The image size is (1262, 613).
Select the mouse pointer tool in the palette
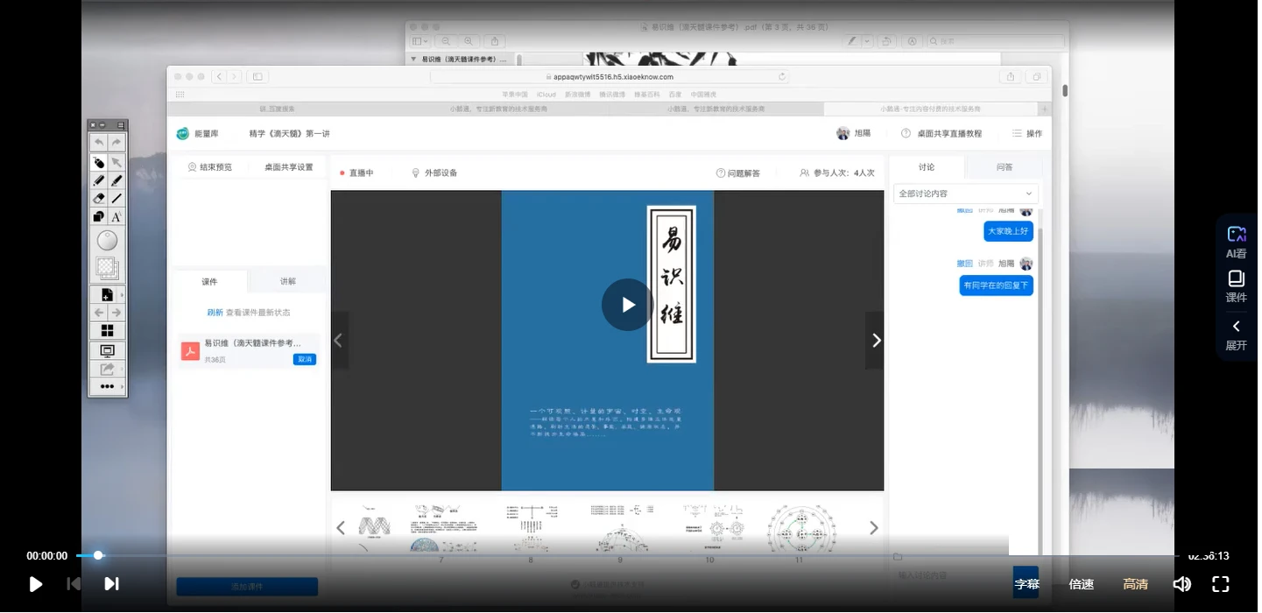99,163
